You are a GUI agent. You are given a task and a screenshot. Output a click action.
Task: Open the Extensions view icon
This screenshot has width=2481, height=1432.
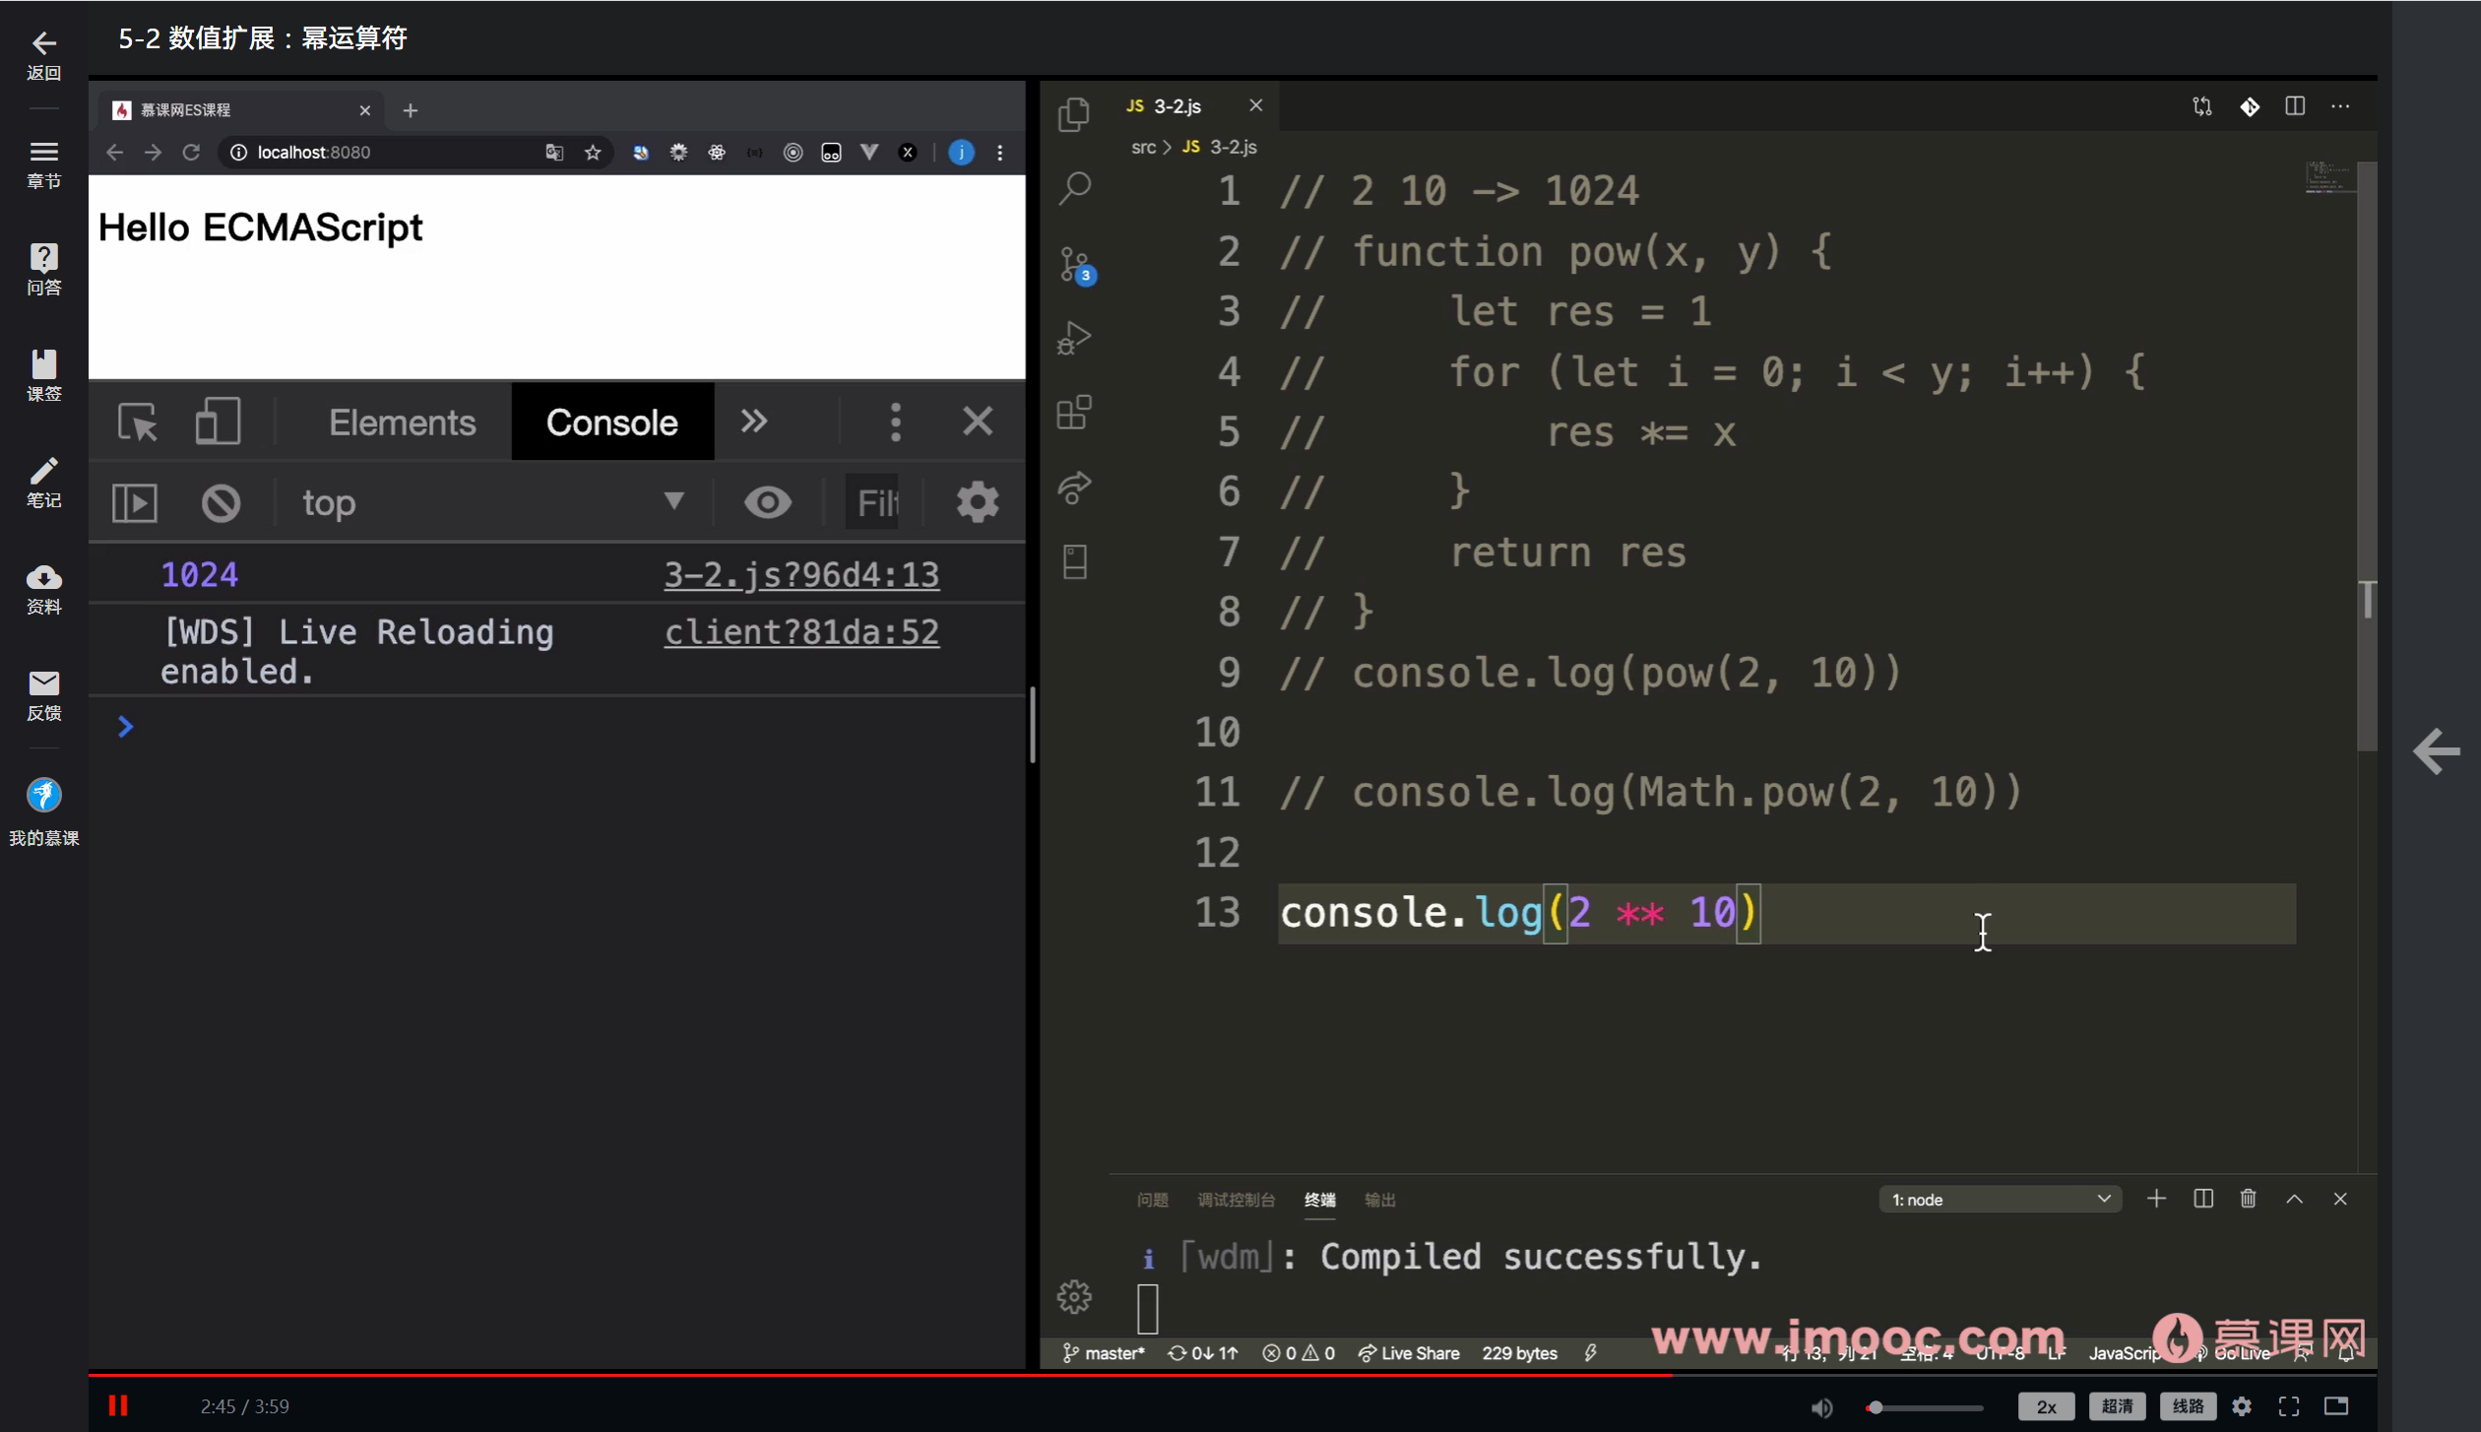click(x=1074, y=412)
